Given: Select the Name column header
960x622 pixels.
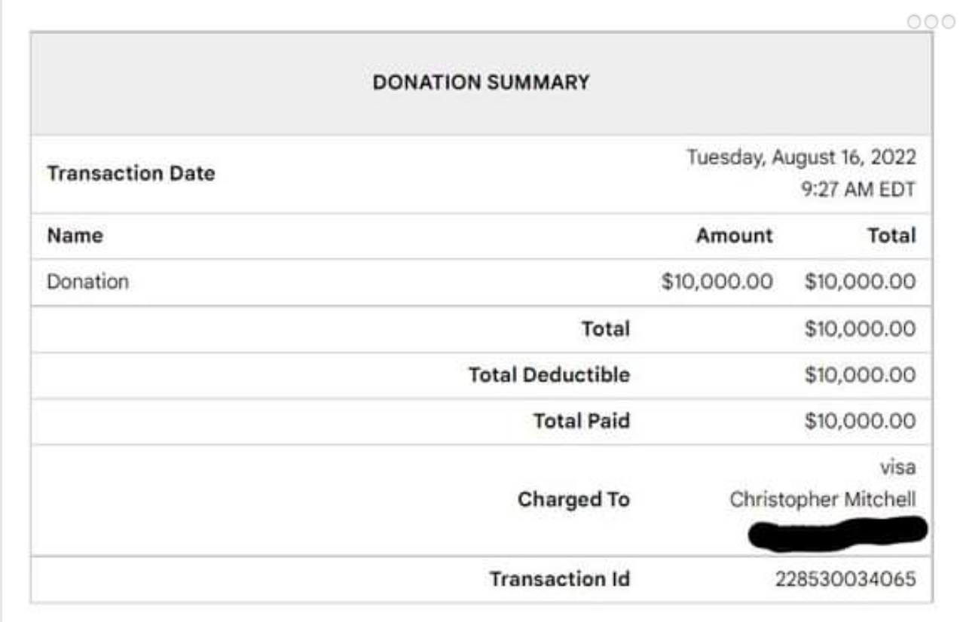Looking at the screenshot, I should 75,236.
